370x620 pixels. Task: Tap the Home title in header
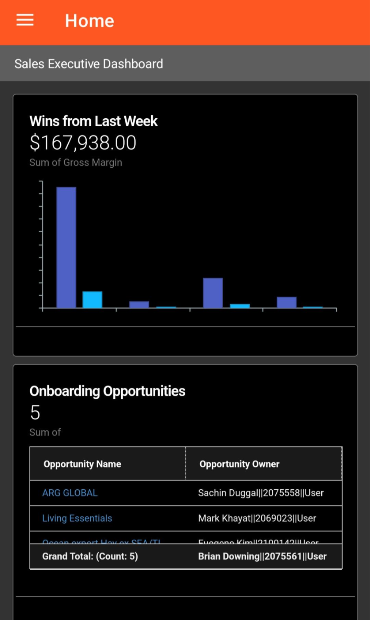tap(89, 21)
